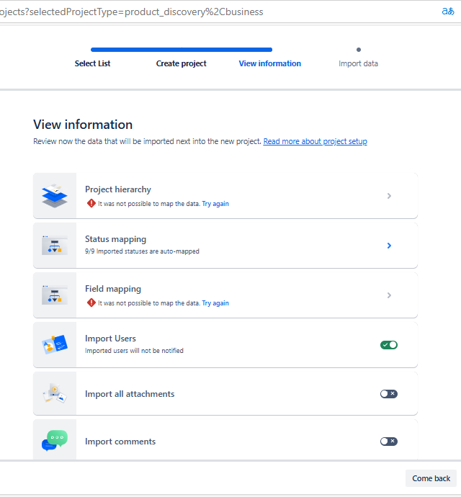Click the Import Users title
Image resolution: width=461 pixels, height=497 pixels.
pyautogui.click(x=110, y=339)
